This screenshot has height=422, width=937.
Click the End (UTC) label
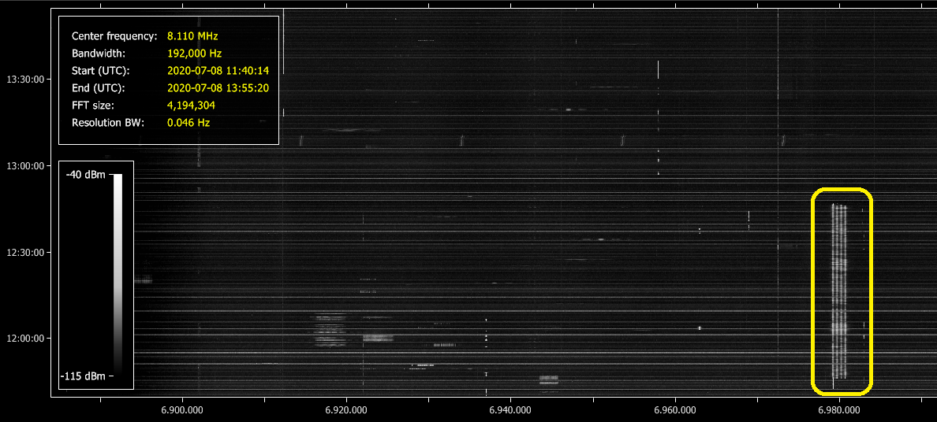tap(98, 87)
